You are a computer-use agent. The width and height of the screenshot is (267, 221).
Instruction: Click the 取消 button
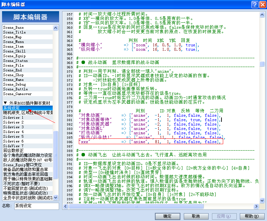click(196, 216)
